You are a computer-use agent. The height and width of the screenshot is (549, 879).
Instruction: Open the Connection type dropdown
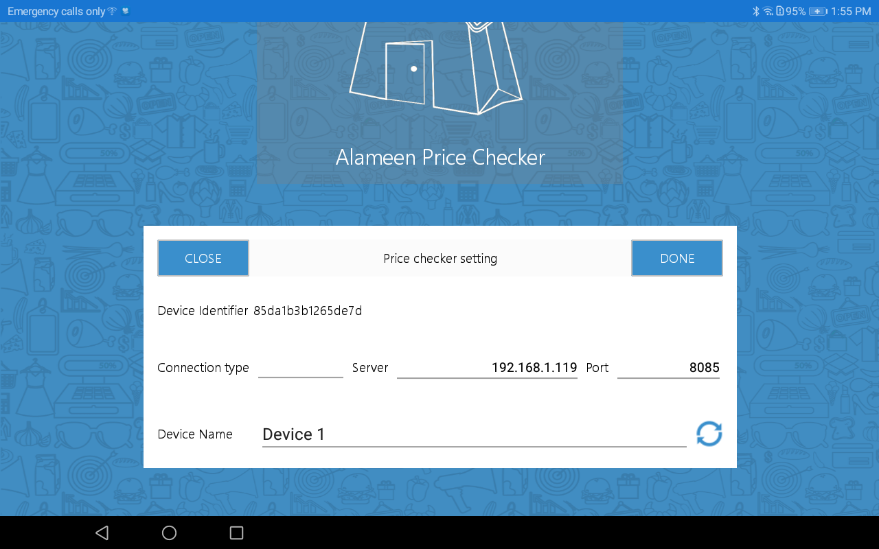pyautogui.click(x=301, y=368)
